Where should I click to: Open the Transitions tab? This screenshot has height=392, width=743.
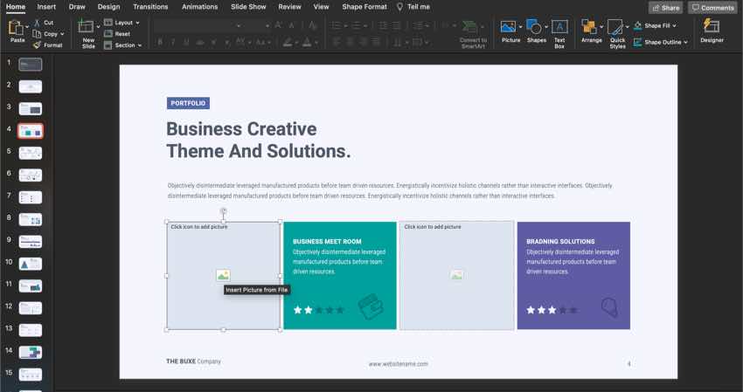[x=150, y=7]
